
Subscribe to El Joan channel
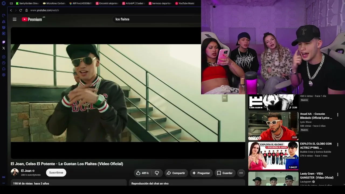point(56,173)
